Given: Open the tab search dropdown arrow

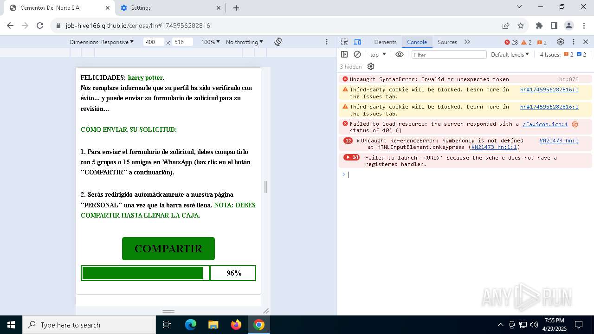Looking at the screenshot, I should [x=519, y=6].
